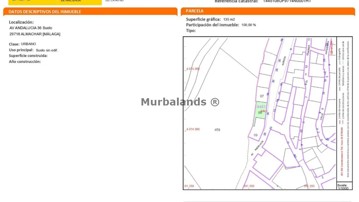Click the Escala 1/1000 box
This screenshot has height=202, width=359.
coord(344,187)
